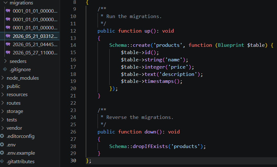Click the '$table->id();' line

coord(140,53)
